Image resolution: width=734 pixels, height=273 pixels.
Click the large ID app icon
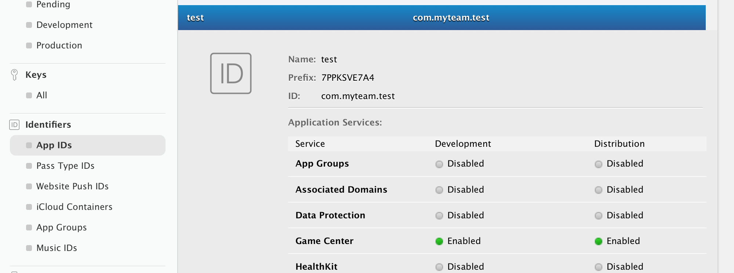(x=230, y=73)
